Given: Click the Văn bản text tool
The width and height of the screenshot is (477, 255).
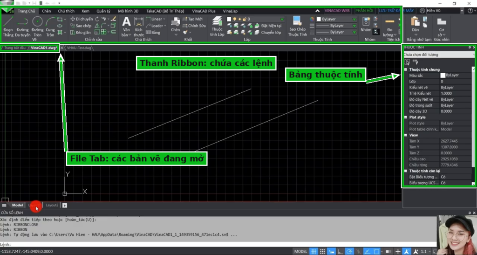Looking at the screenshot, I should [x=126, y=27].
